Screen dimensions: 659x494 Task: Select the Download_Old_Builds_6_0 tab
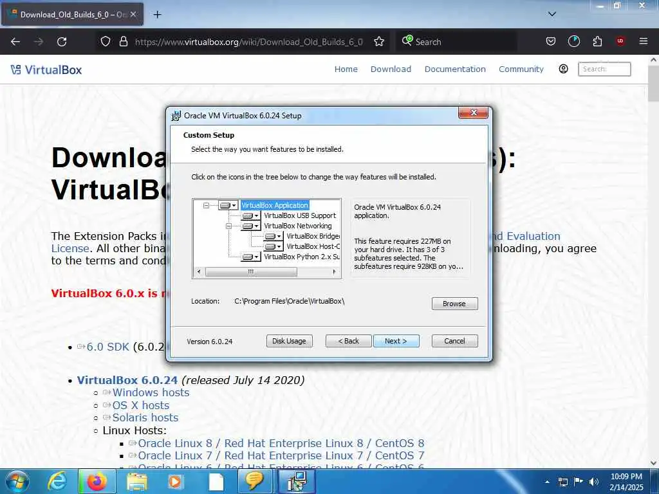(72, 14)
